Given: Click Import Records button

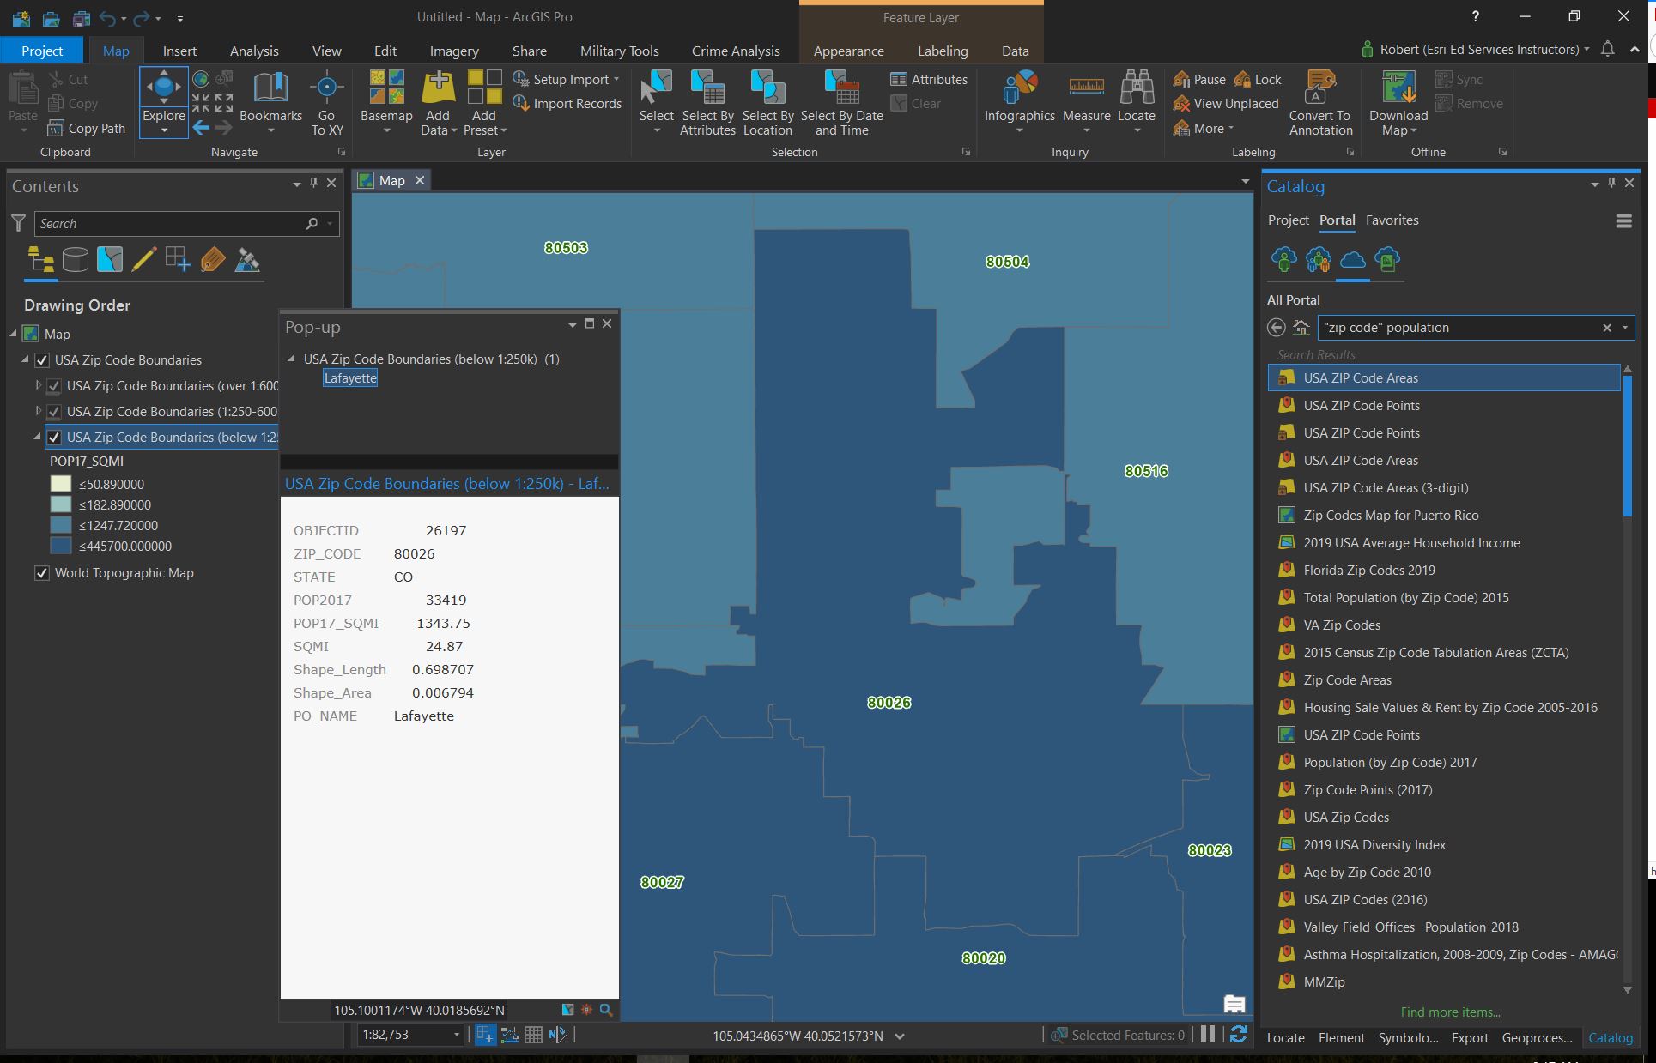Looking at the screenshot, I should [x=567, y=103].
